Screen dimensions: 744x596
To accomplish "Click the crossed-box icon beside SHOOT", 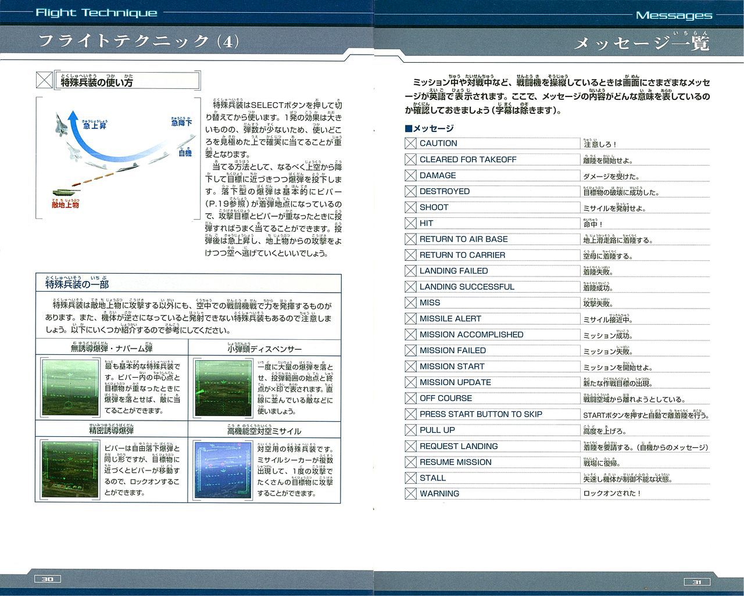I will click(410, 207).
